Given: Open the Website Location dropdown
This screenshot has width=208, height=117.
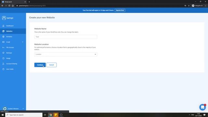Looking at the screenshot, I should point(66,54).
